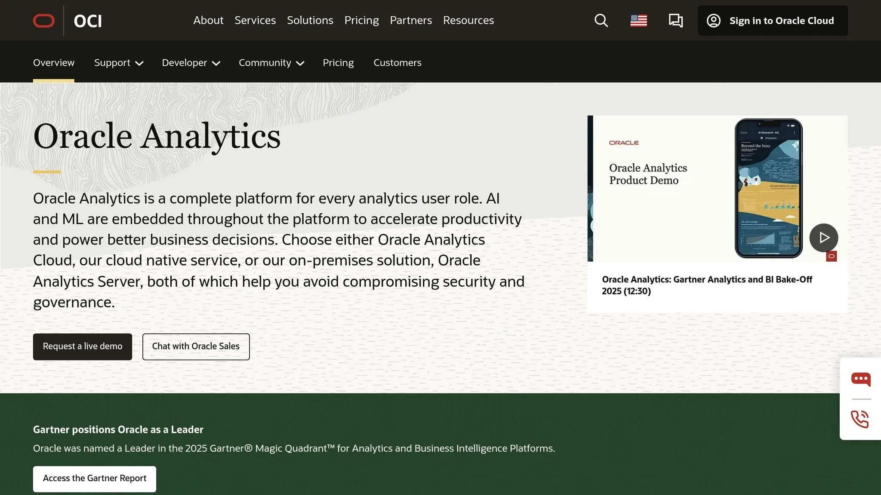Image resolution: width=881 pixels, height=495 pixels.
Task: Click the red Oracle logo icon
Action: tap(44, 21)
